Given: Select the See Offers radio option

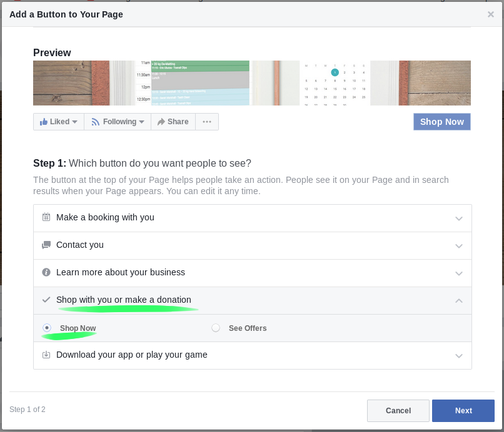Looking at the screenshot, I should coord(216,328).
